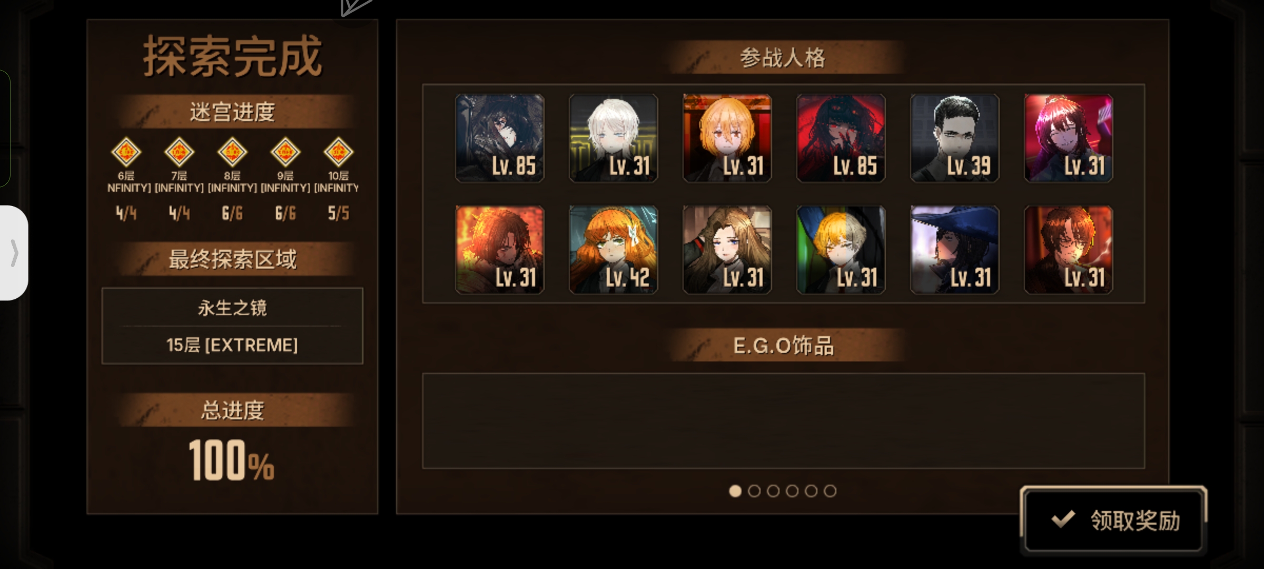This screenshot has height=569, width=1264.
Task: Click the 100% total progress value
Action: click(232, 460)
